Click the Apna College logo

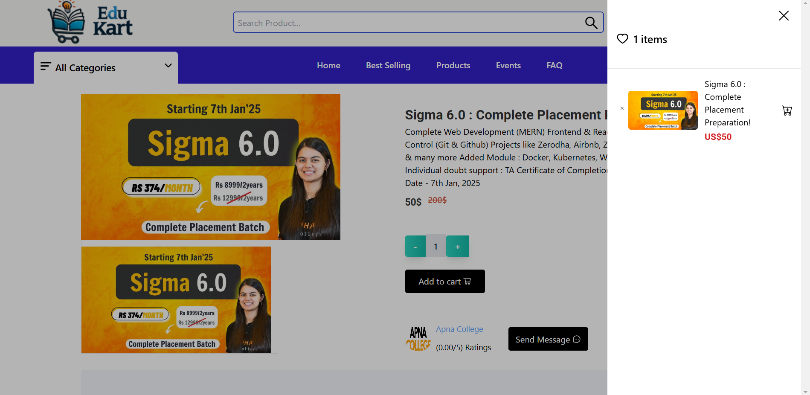tap(418, 339)
